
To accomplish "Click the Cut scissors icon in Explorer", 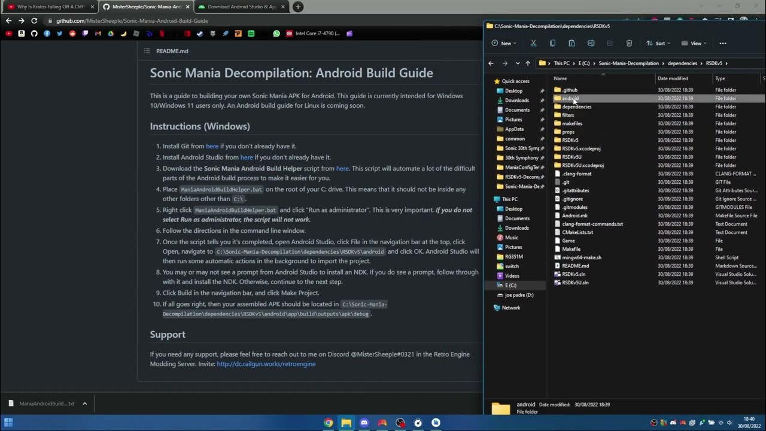I will coord(533,43).
